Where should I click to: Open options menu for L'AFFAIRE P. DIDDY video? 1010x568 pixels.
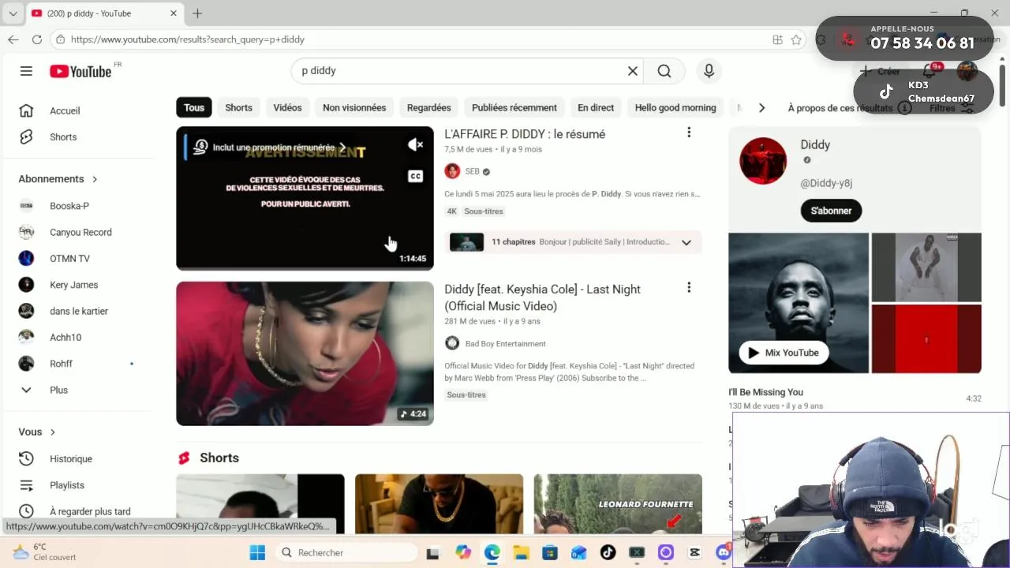point(689,133)
